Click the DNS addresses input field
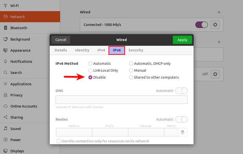 coord(121,100)
